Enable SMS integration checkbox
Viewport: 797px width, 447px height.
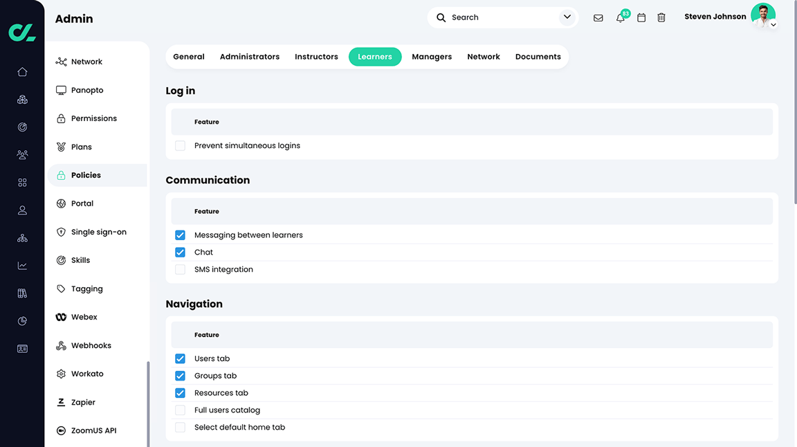(181, 270)
